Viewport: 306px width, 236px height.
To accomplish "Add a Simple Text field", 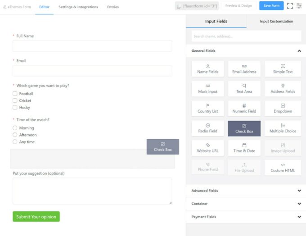I will (x=283, y=69).
